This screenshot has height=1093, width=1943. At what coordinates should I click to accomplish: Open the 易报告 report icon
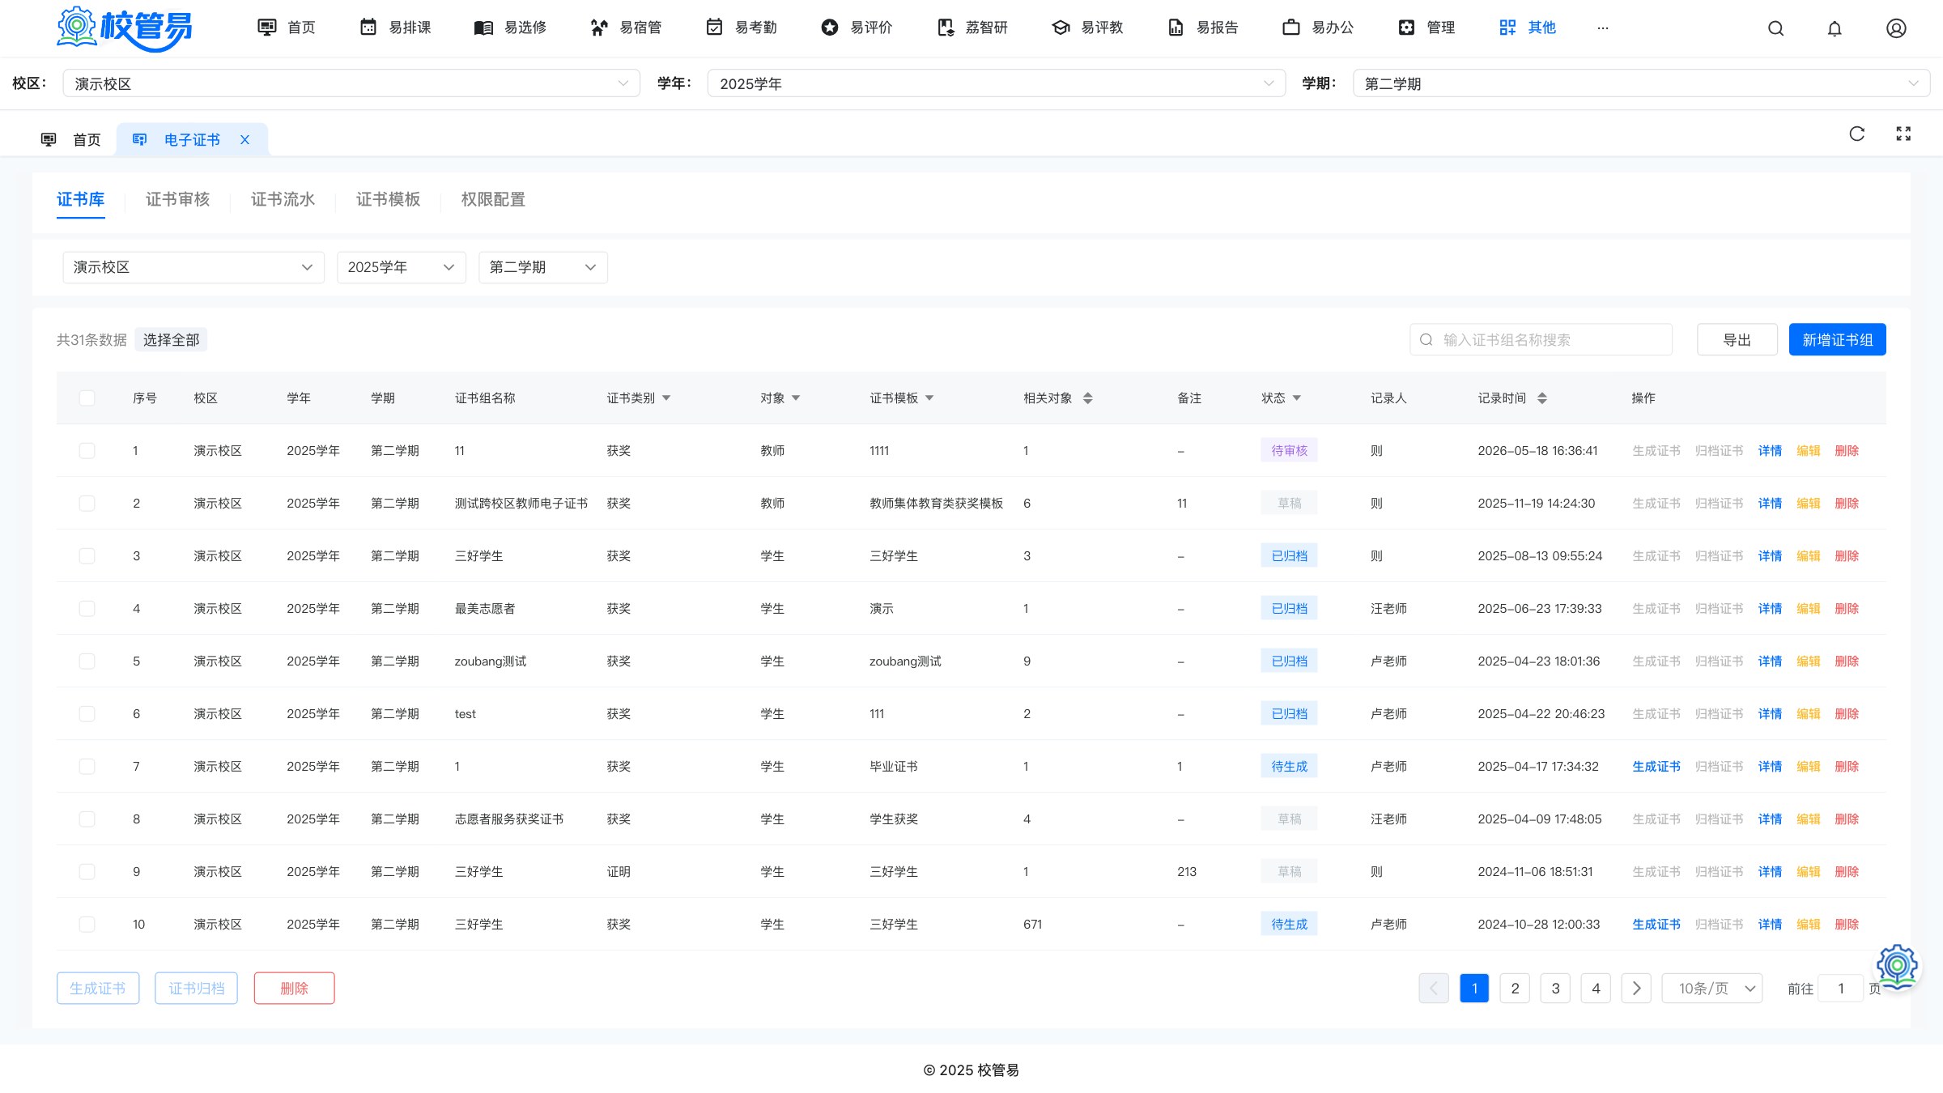coord(1176,28)
